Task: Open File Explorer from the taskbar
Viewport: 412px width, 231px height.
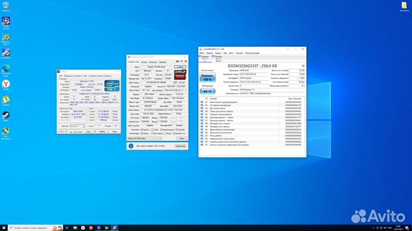Action: pyautogui.click(x=75, y=228)
